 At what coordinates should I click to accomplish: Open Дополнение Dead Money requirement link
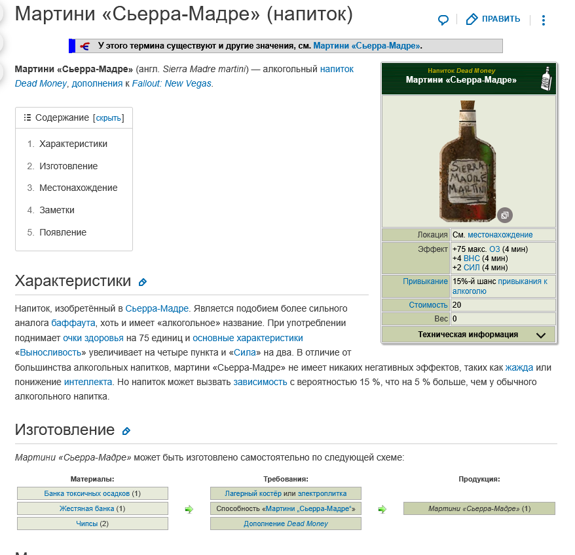[x=286, y=524]
